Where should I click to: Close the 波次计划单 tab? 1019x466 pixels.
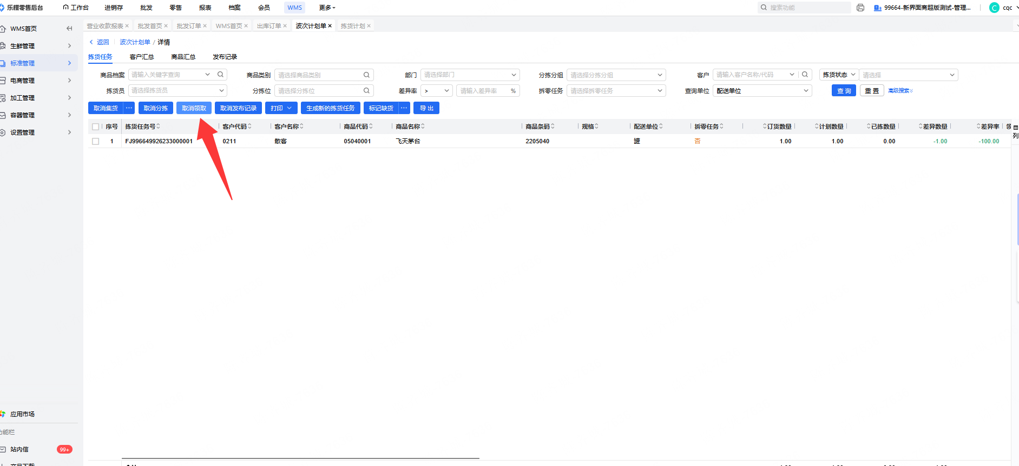[330, 26]
